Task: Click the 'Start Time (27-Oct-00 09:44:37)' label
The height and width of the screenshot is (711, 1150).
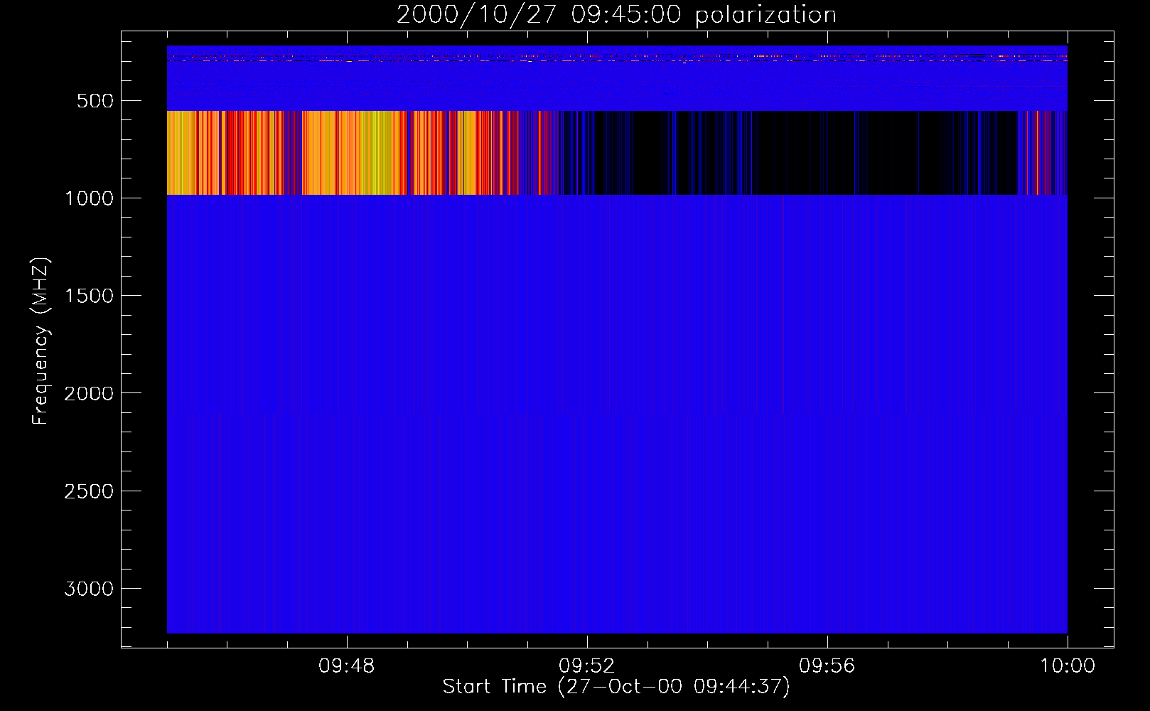Action: tap(616, 687)
